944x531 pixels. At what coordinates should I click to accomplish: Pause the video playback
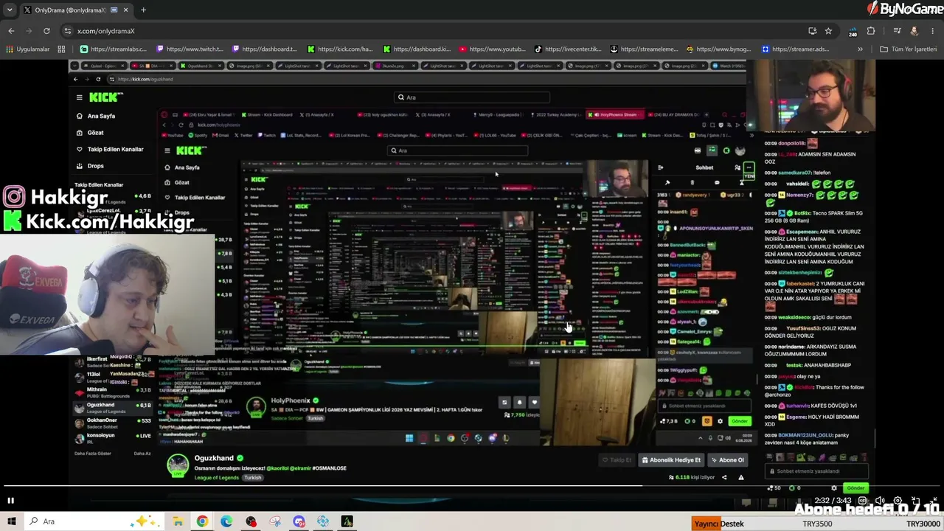[x=10, y=501]
